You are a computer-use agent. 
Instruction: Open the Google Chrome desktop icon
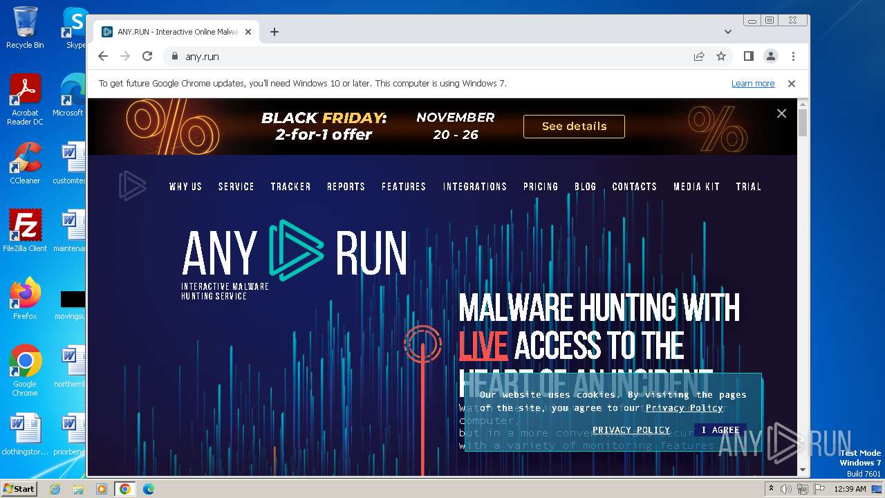(x=25, y=371)
